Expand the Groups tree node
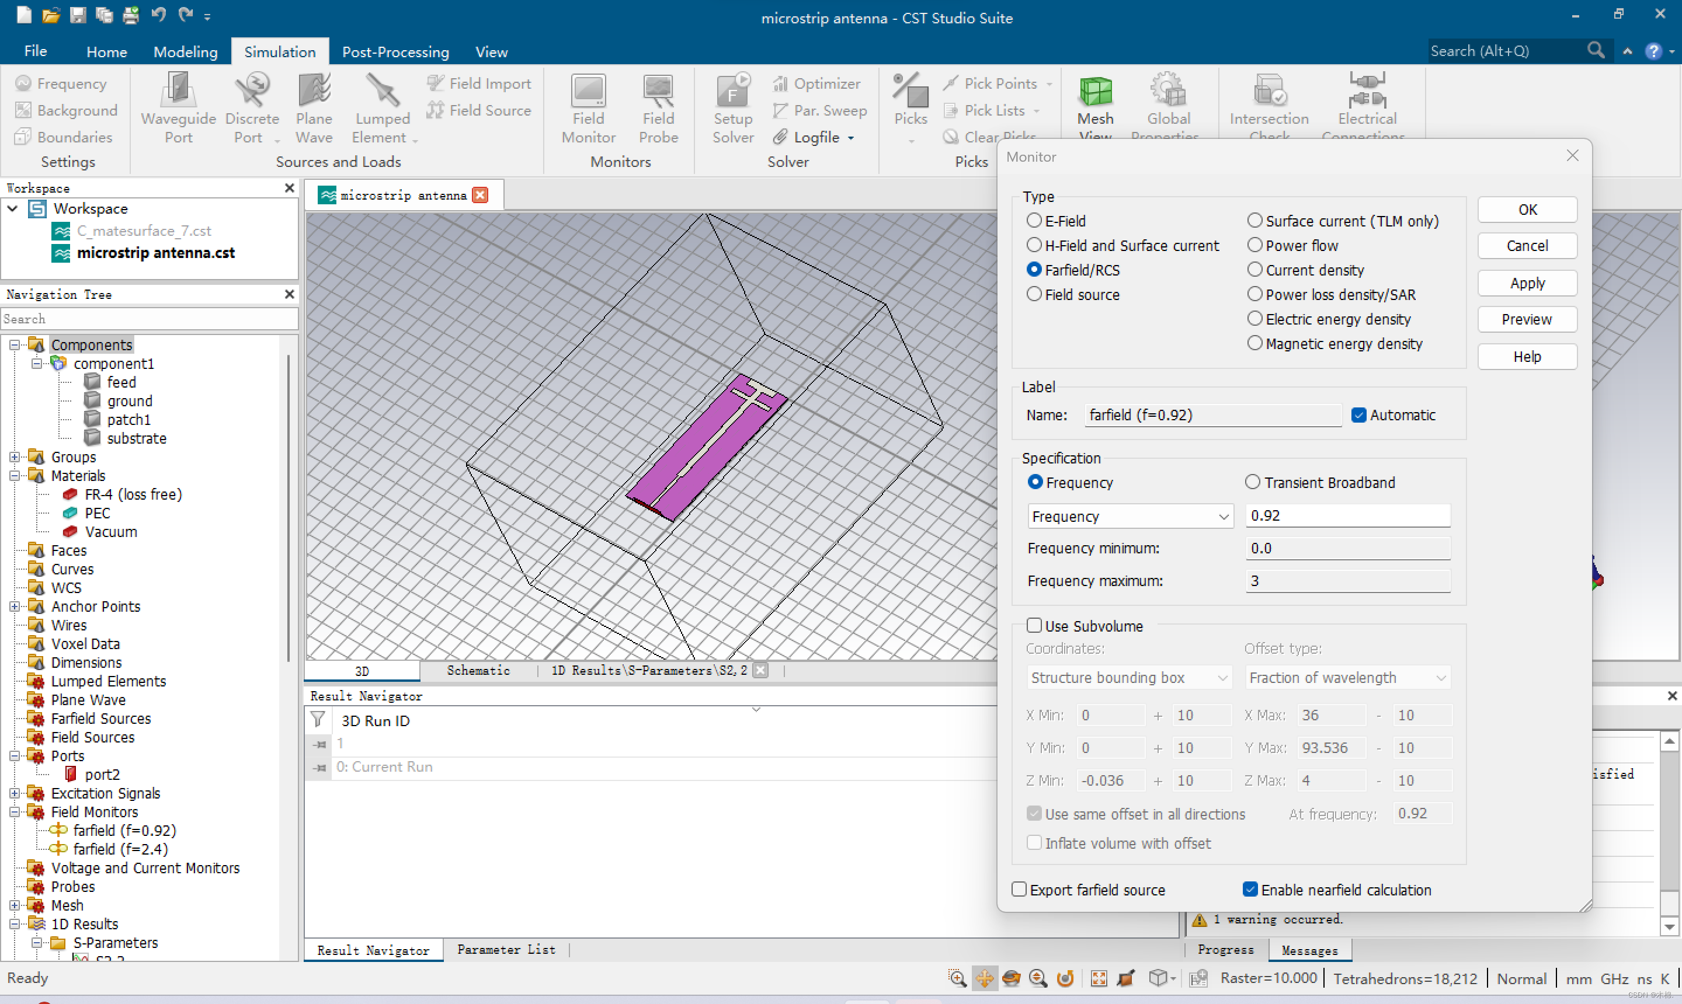The width and height of the screenshot is (1682, 1004). point(14,456)
